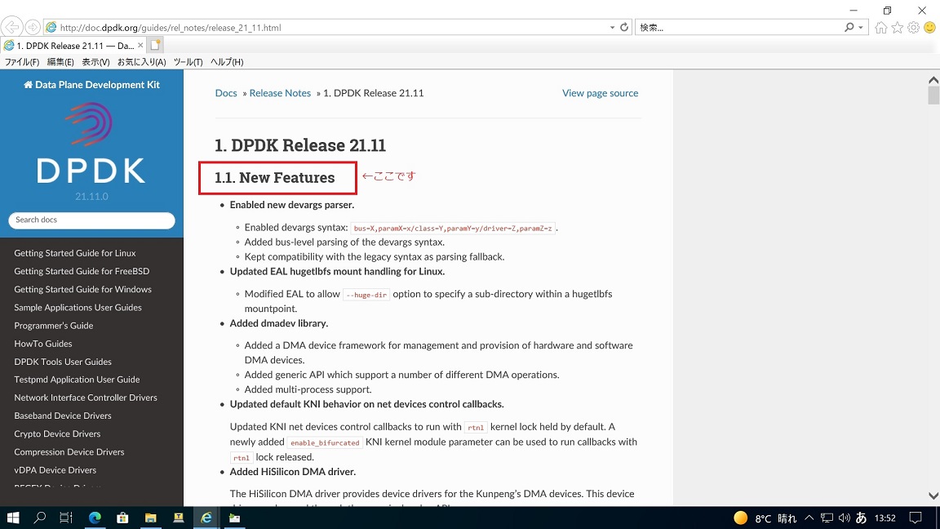Open Programmer's Guide in sidebar
Viewport: 940px width, 529px height.
tap(53, 326)
